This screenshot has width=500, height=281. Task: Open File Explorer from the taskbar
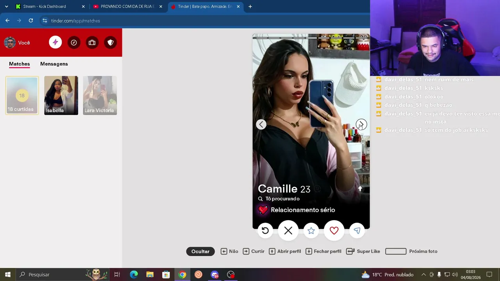pyautogui.click(x=150, y=275)
